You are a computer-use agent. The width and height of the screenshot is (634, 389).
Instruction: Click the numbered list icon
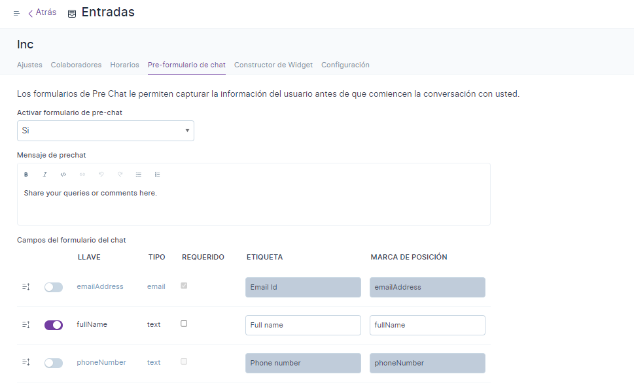(157, 175)
